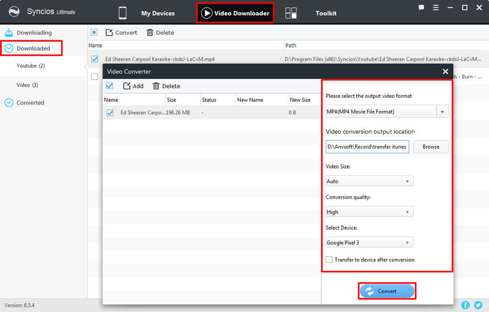
Task: Maximize the Syncios window
Action: click(465, 7)
